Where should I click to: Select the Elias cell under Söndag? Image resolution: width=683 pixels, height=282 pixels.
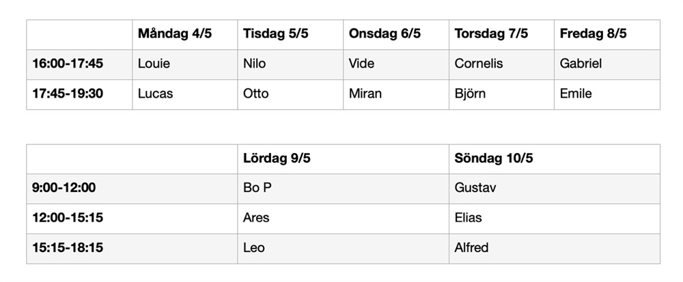[x=468, y=218]
